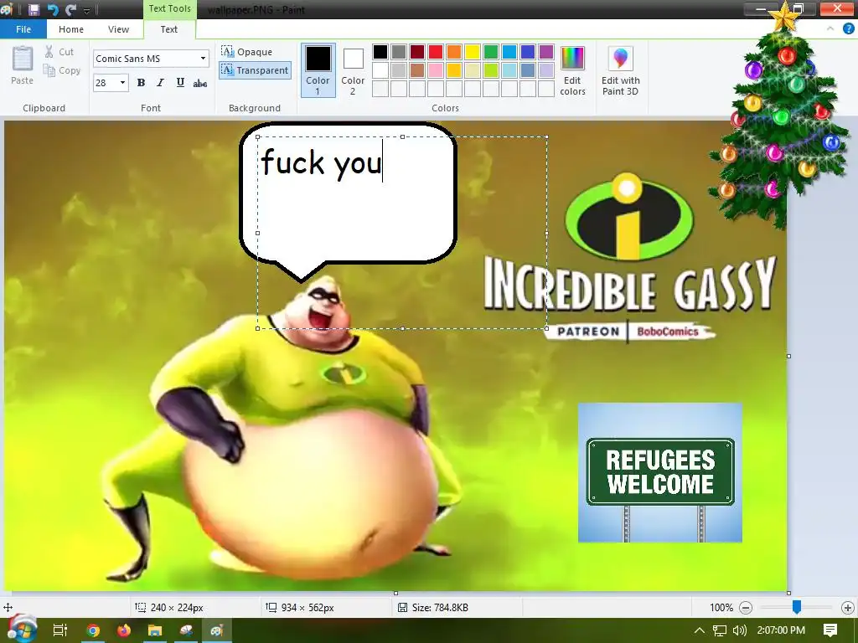
Task: Click the zoom in plus button
Action: click(x=848, y=608)
